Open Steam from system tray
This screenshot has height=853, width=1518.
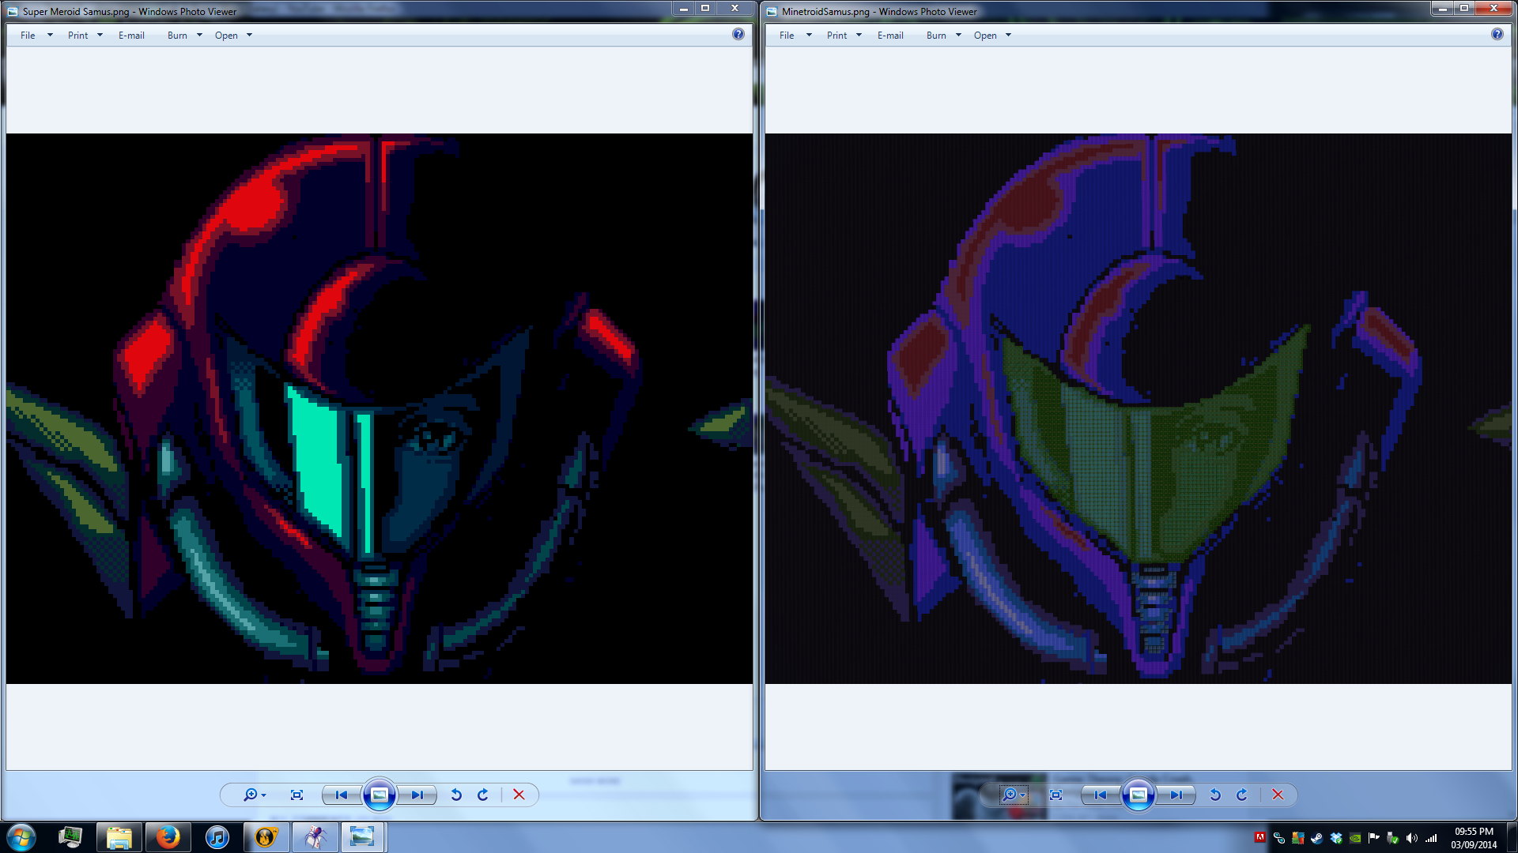coord(1317,838)
